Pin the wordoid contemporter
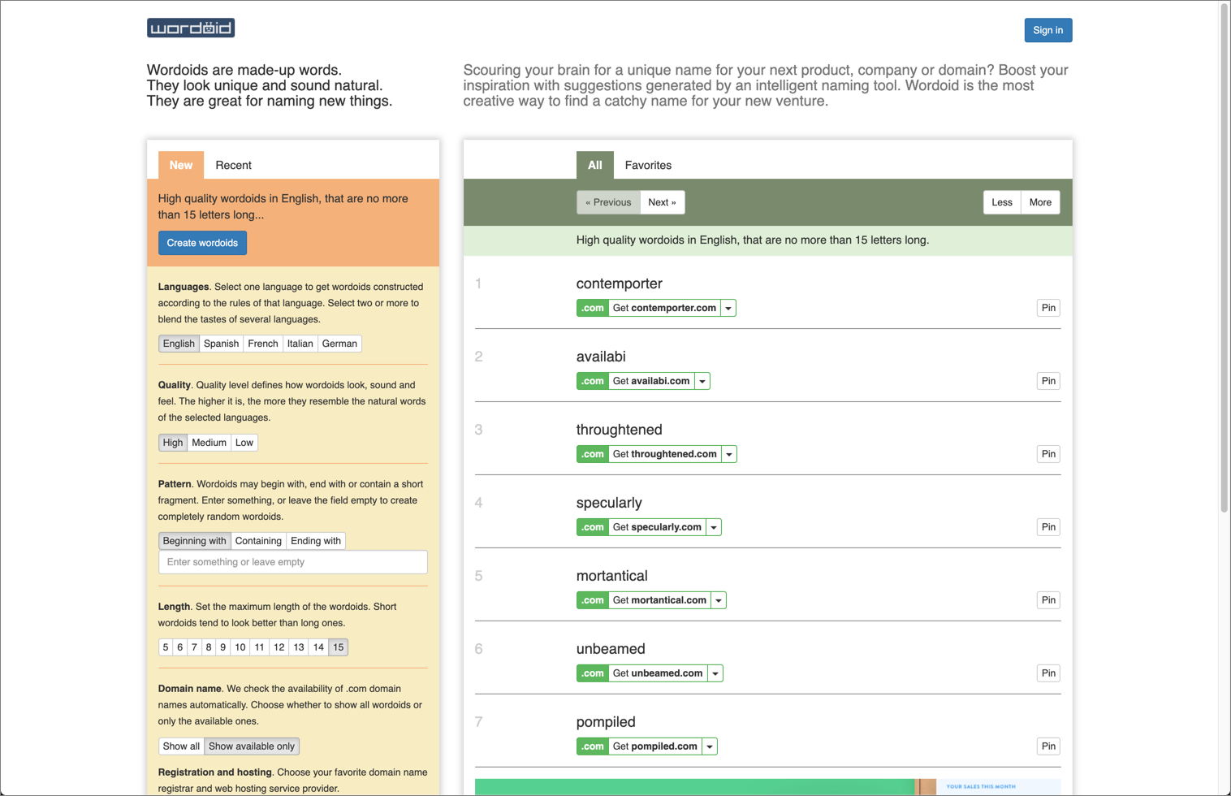1231x796 pixels. click(x=1048, y=308)
